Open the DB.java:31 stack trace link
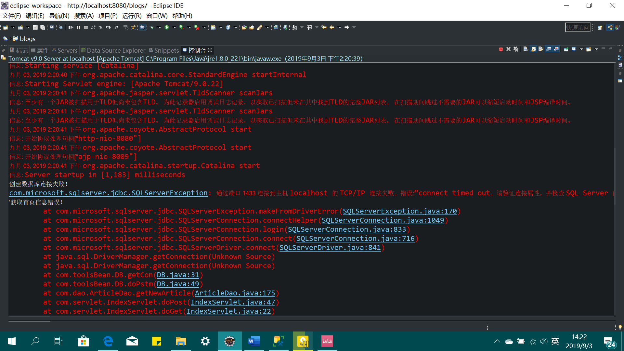 click(x=178, y=275)
